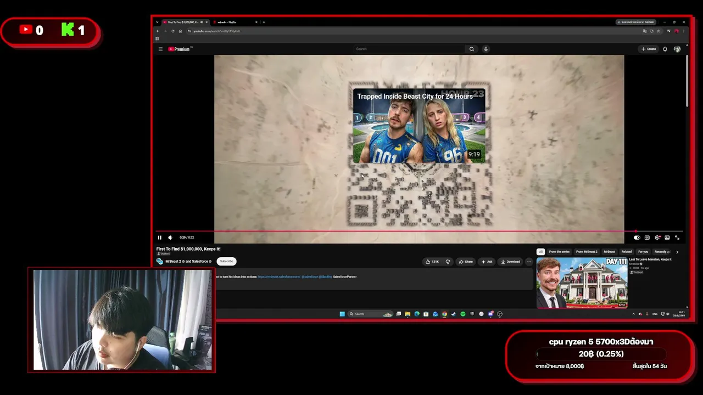Click the Create button
Screen dimensions: 703x395
(x=649, y=49)
